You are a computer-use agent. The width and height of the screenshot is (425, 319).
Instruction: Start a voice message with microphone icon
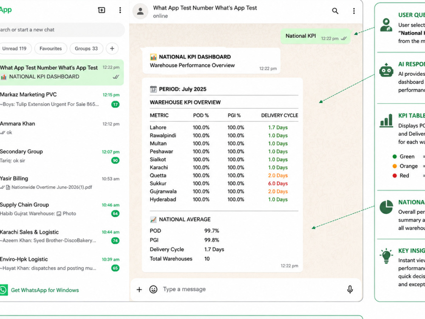tap(350, 289)
